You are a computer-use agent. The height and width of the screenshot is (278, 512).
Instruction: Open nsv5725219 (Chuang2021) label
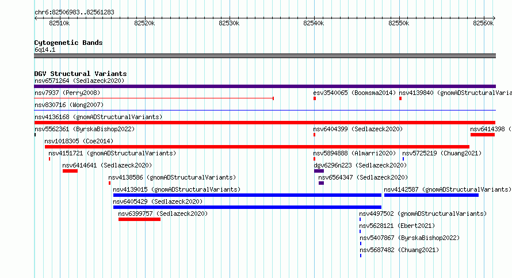tap(442, 153)
